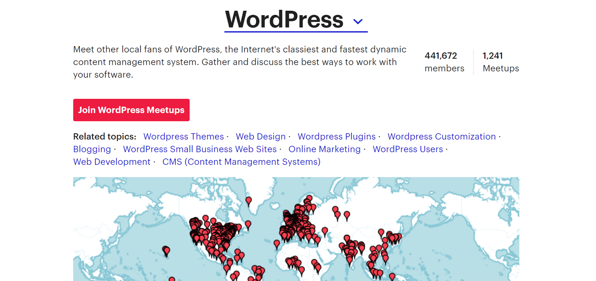This screenshot has width=596, height=281.
Task: Select the rightmost pin in Russia
Action: pyautogui.click(x=347, y=215)
